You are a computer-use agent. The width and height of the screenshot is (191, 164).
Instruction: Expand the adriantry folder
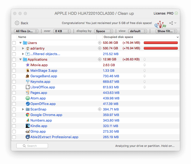coord(23,48)
